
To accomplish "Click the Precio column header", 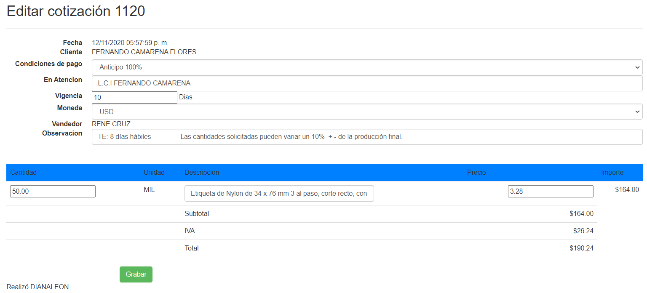I will click(476, 173).
